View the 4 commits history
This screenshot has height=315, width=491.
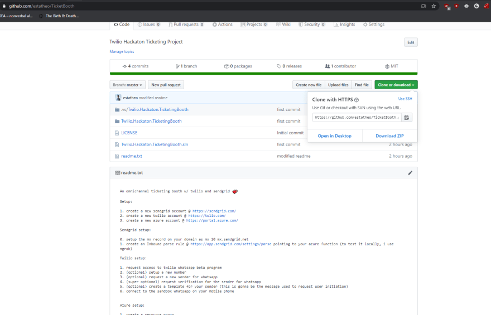[x=135, y=66]
